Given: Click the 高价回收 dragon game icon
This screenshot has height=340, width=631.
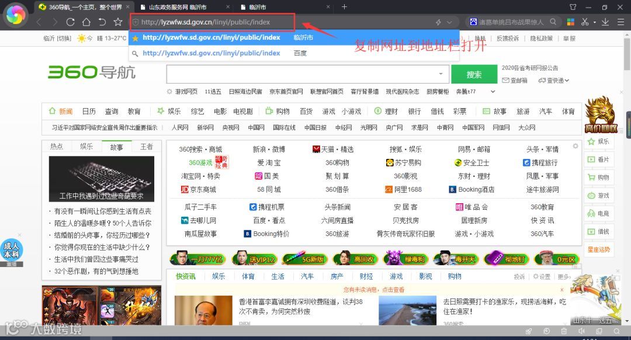Looking at the screenshot, I should point(601,115).
